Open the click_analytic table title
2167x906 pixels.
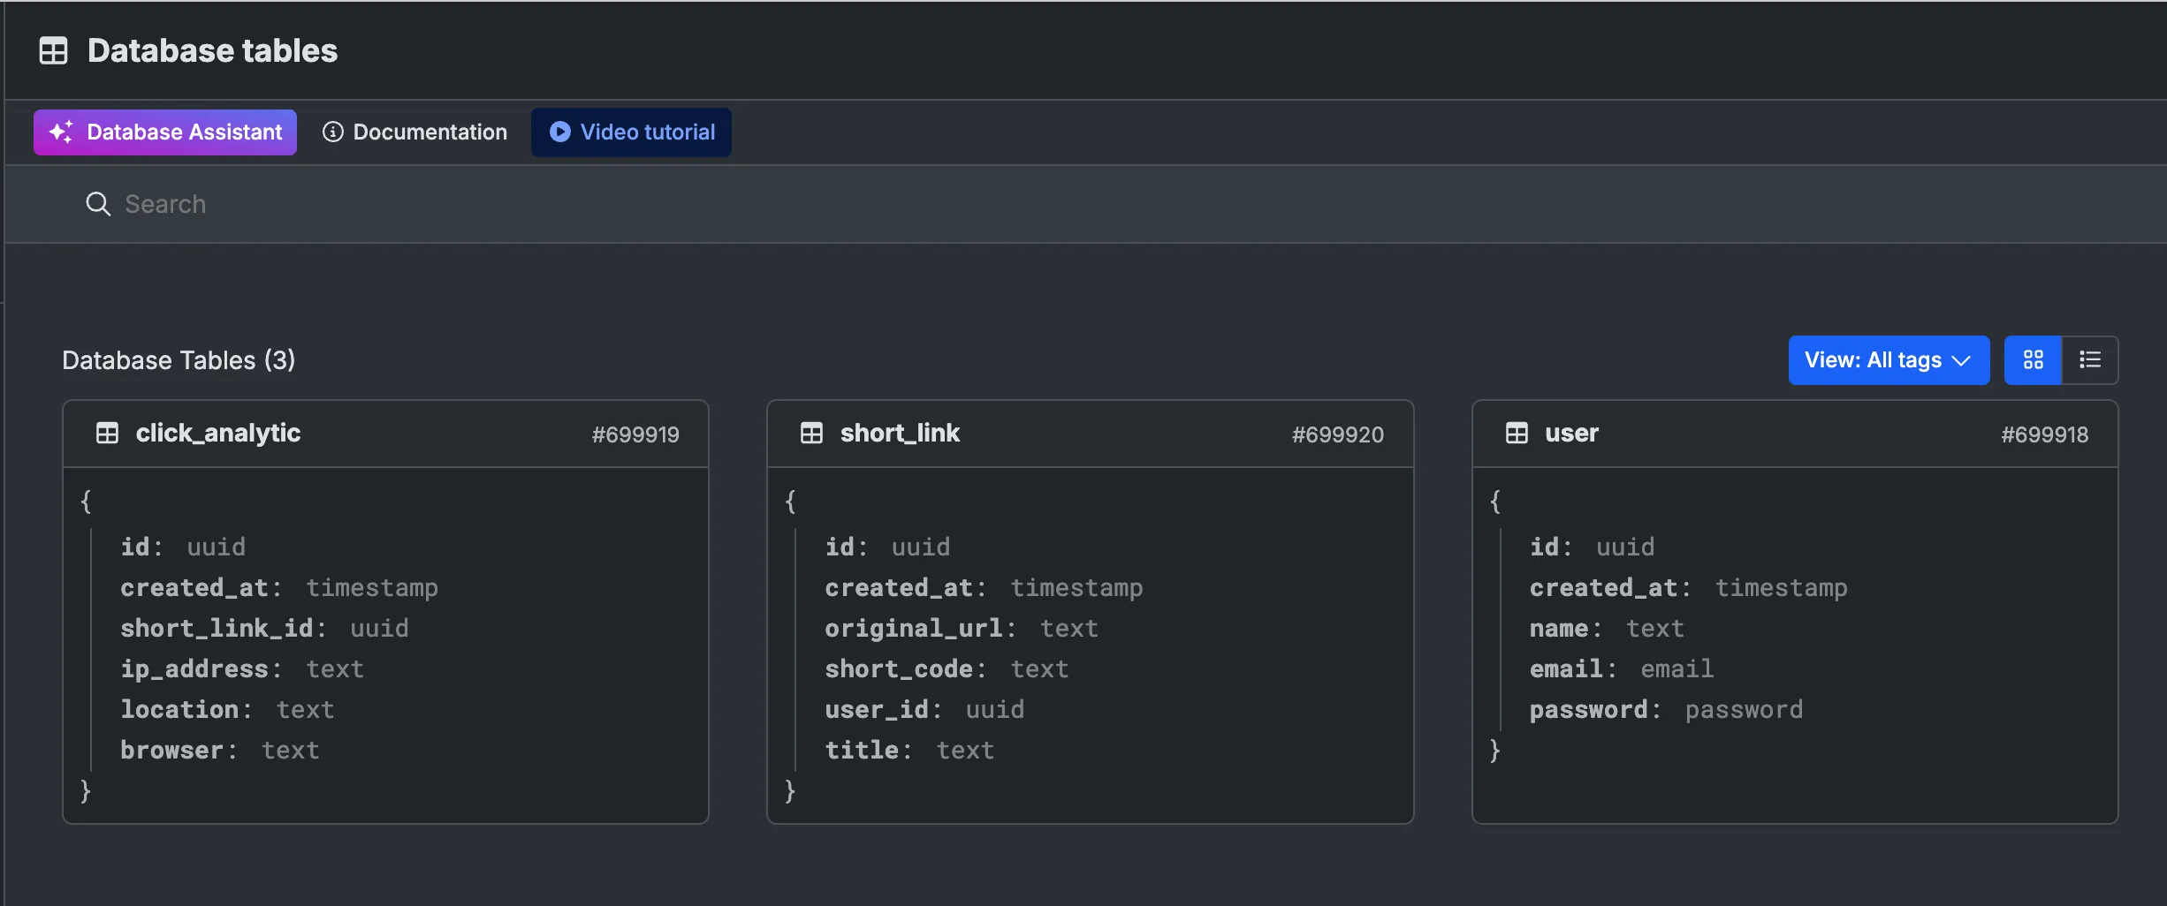click(x=217, y=433)
